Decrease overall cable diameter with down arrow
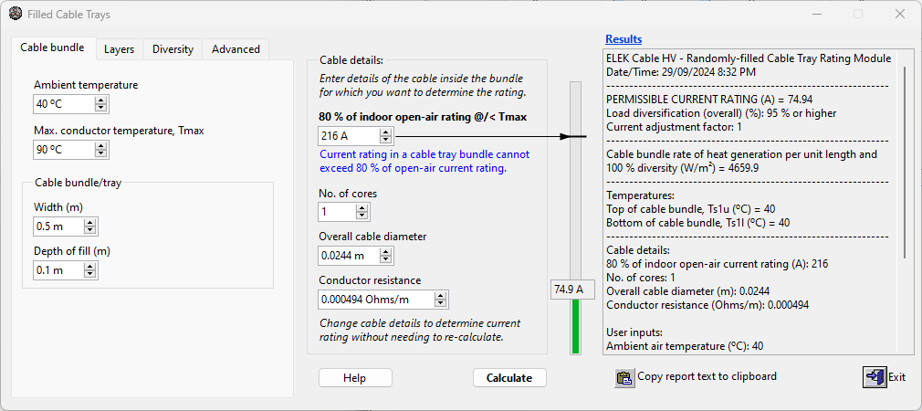The image size is (922, 411). [384, 259]
